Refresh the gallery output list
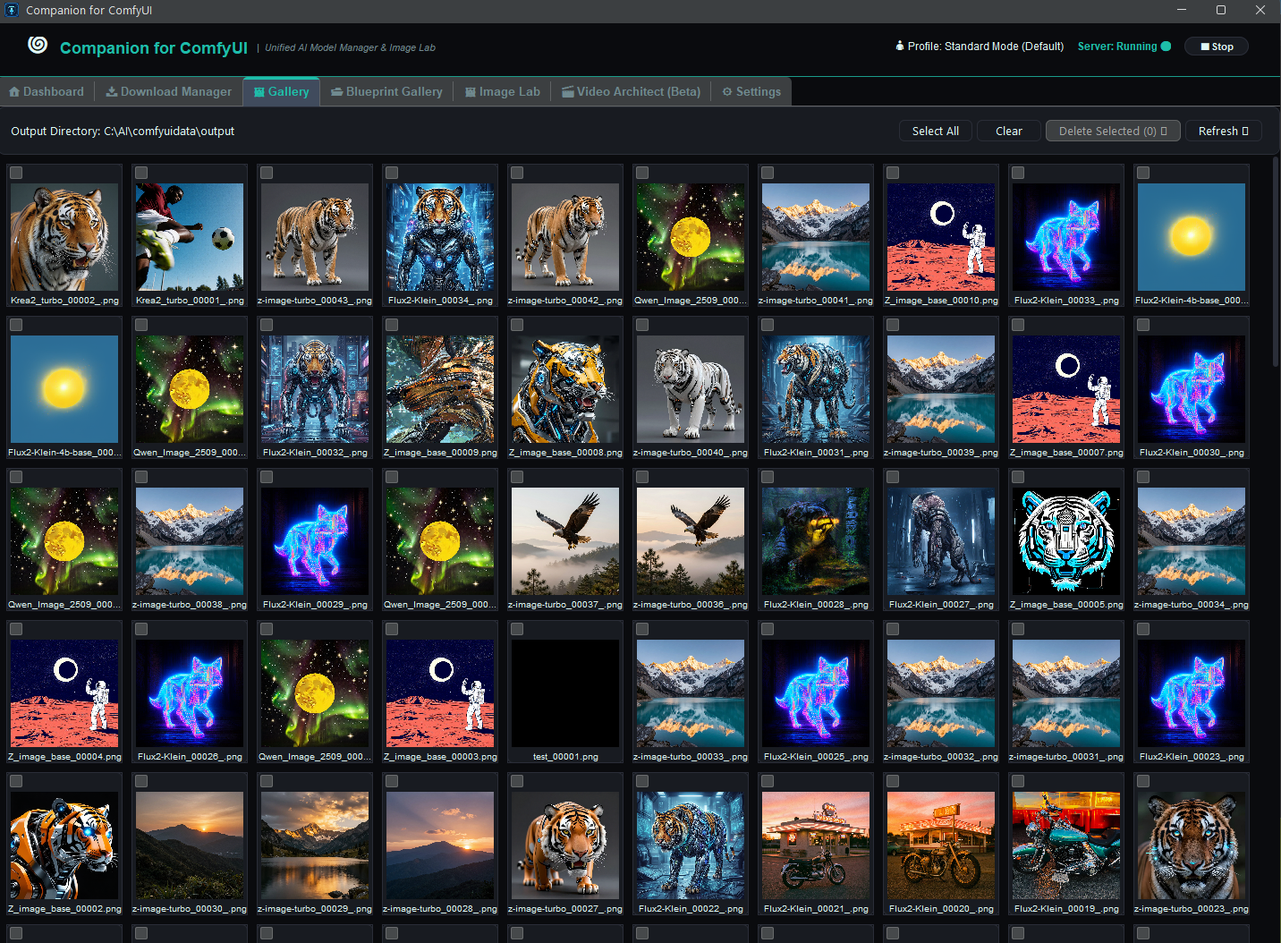The height and width of the screenshot is (943, 1281). click(1224, 131)
